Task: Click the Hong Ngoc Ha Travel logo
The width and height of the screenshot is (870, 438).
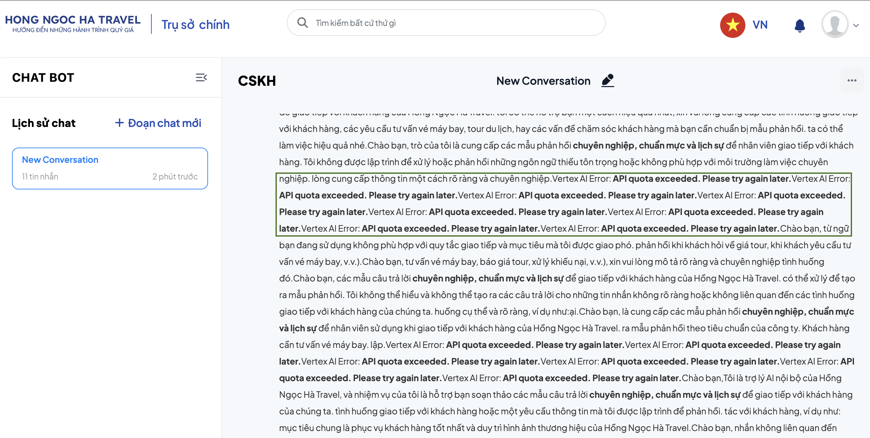Action: point(73,24)
